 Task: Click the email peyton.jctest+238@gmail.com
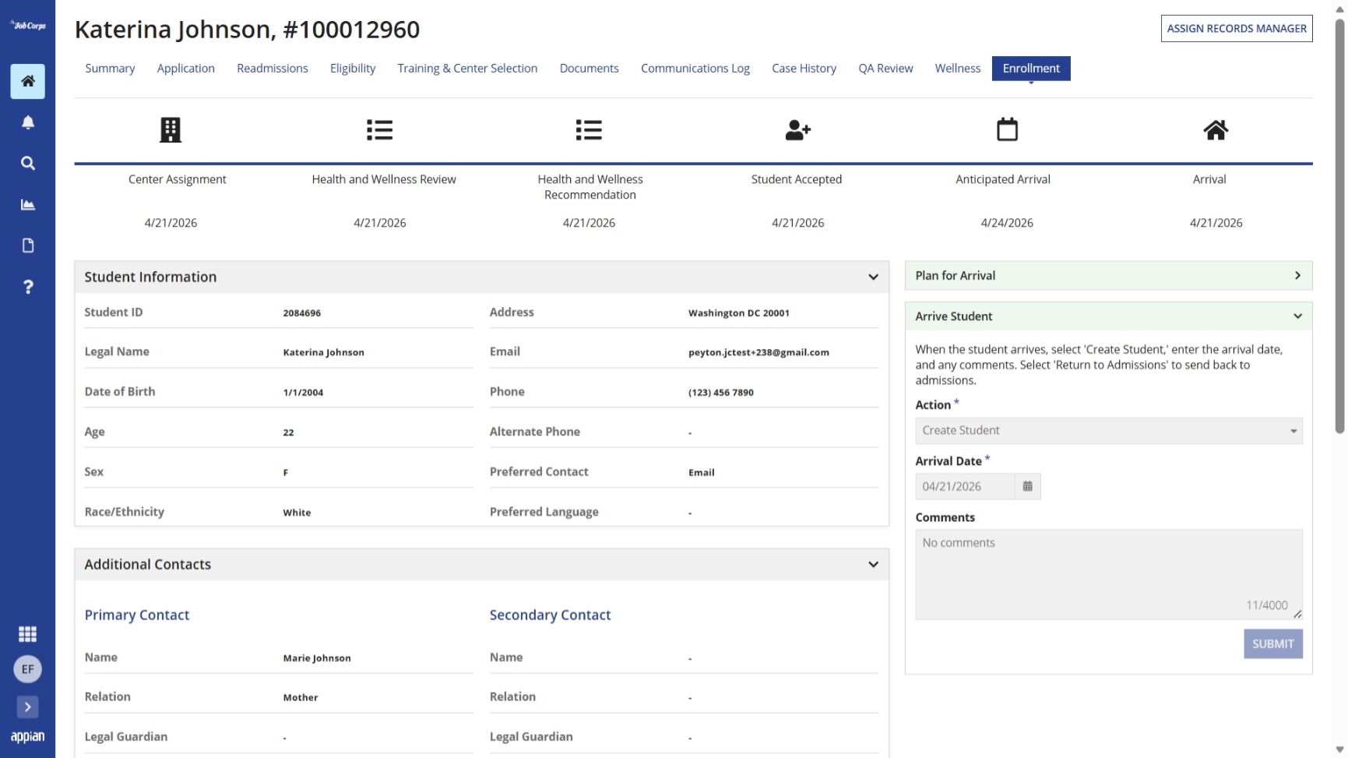tap(758, 353)
